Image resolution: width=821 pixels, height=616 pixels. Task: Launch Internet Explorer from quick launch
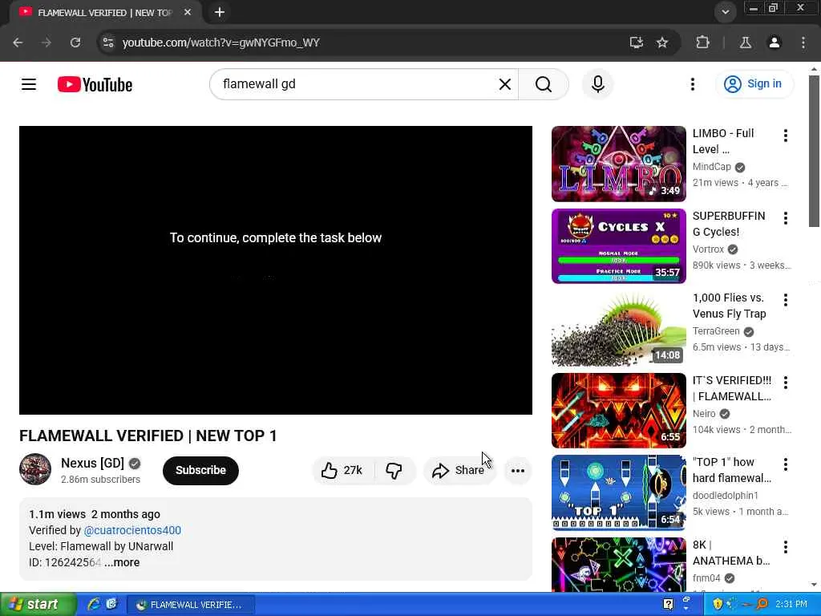click(x=95, y=604)
